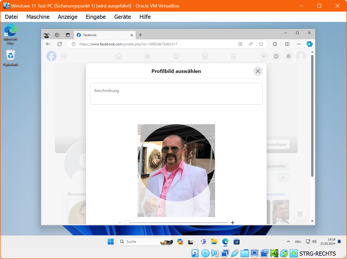This screenshot has width=347, height=259.
Task: Open a new browser tab
Action: 140,35
